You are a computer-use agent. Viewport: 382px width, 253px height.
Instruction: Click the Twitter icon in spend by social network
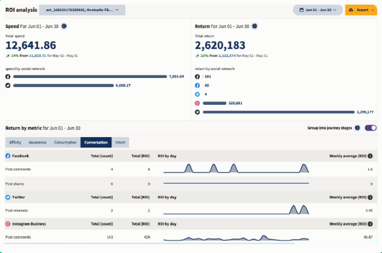pyautogui.click(x=8, y=86)
